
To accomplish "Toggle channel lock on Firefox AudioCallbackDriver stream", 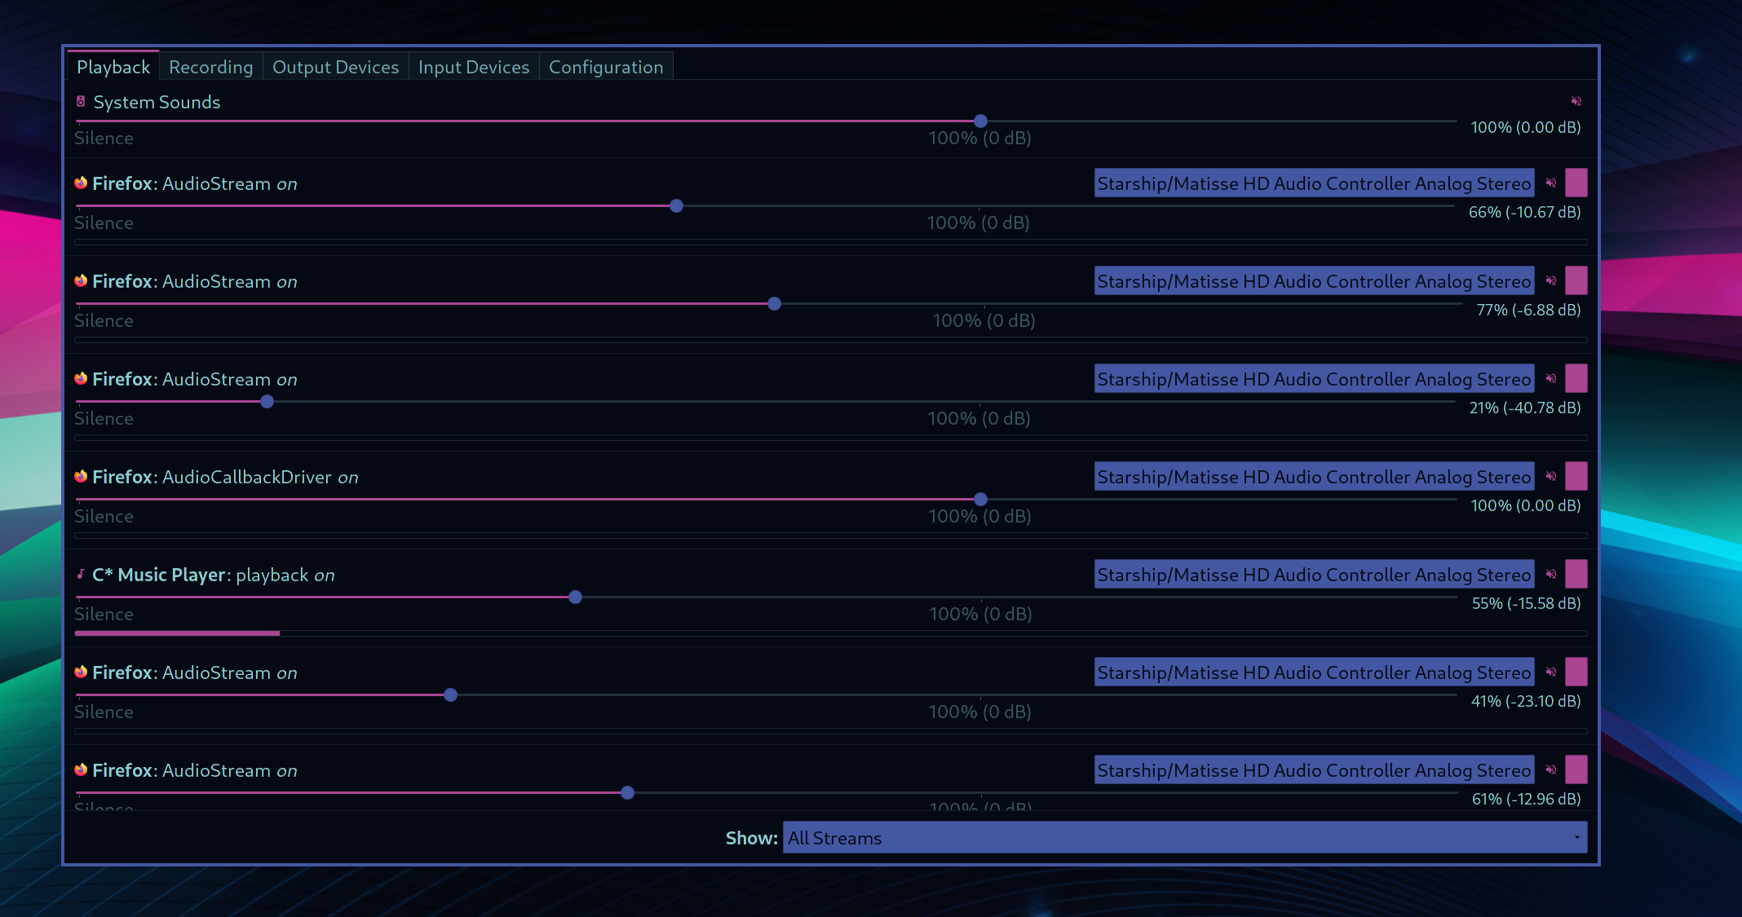I will 1576,477.
